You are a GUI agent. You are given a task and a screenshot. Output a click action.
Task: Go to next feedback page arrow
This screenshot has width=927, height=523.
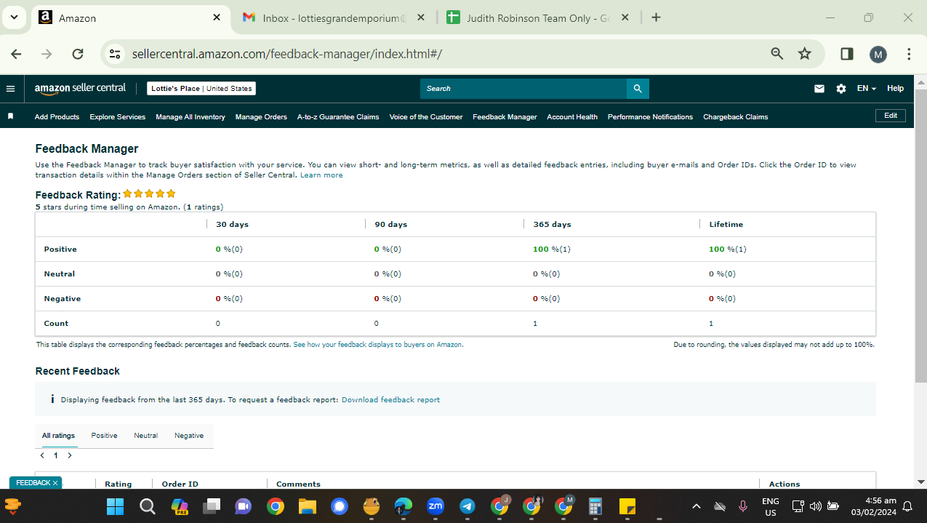[70, 455]
